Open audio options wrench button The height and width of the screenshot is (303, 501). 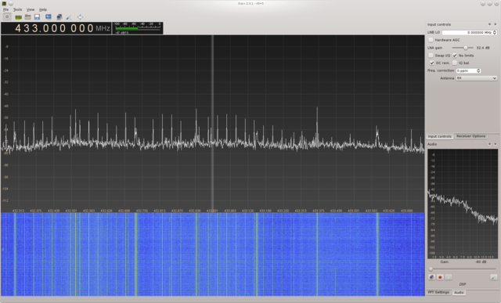(x=494, y=277)
